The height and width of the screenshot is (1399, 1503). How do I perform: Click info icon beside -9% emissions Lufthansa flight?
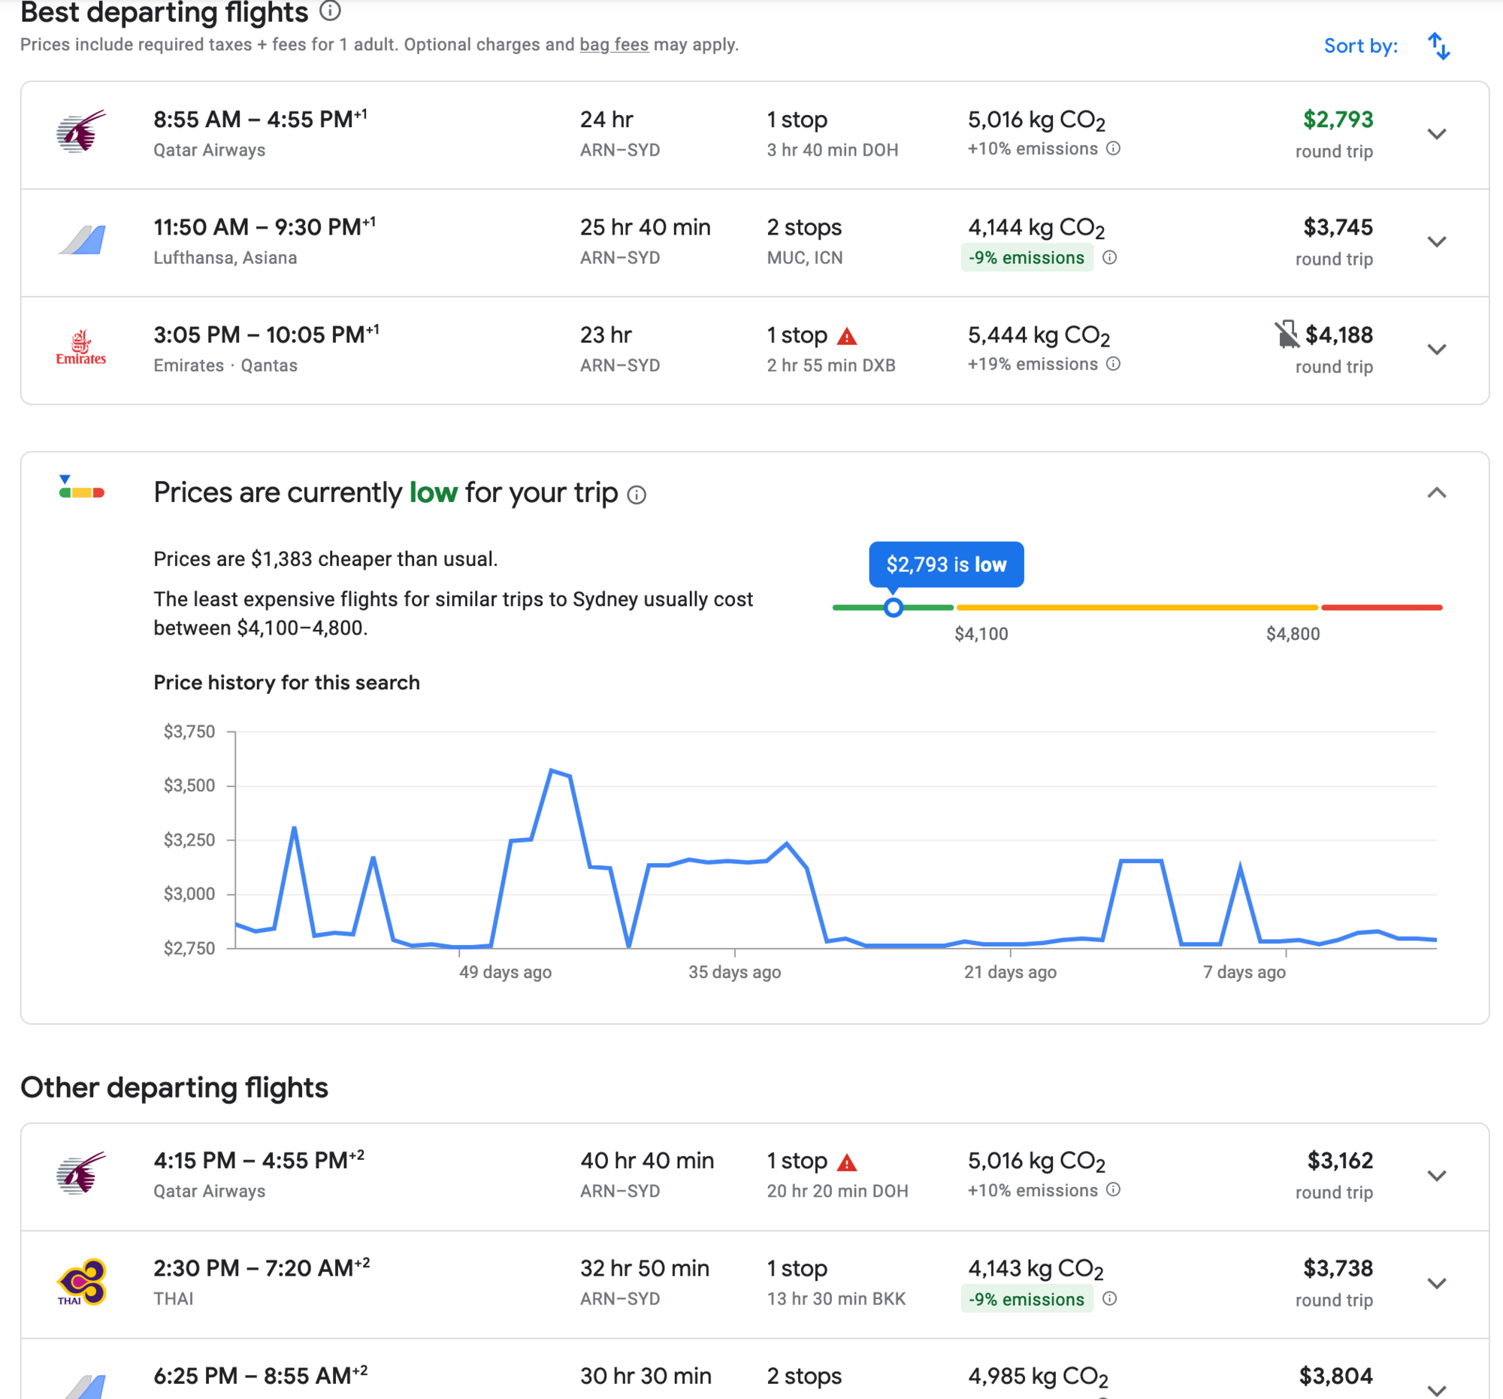coord(1109,258)
